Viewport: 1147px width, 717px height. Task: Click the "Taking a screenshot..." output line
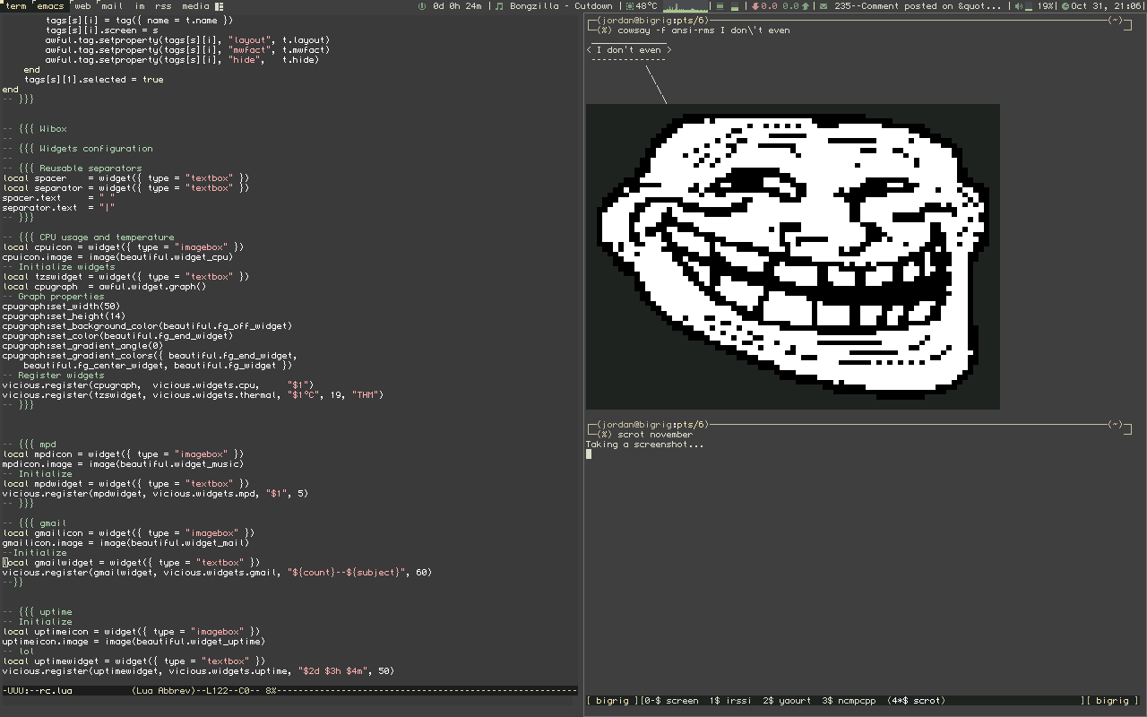tap(645, 445)
